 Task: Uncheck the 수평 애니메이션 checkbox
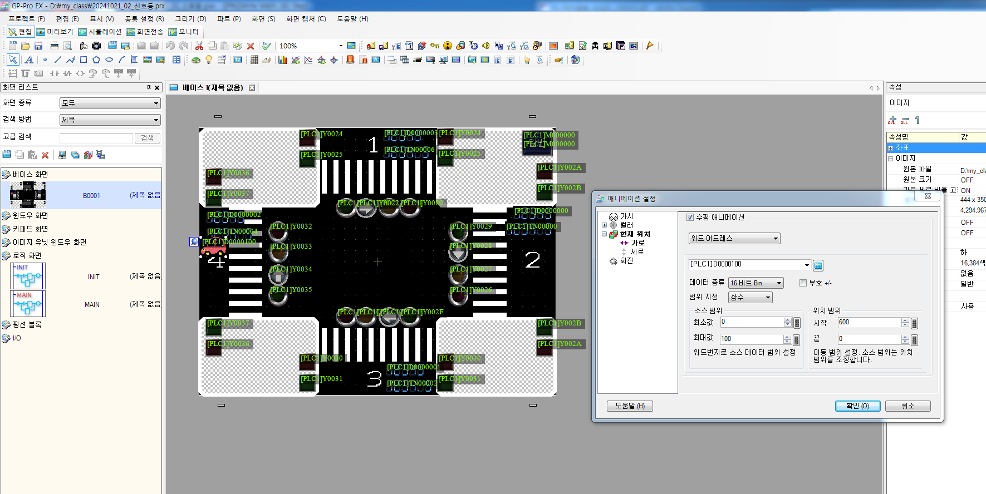click(690, 218)
